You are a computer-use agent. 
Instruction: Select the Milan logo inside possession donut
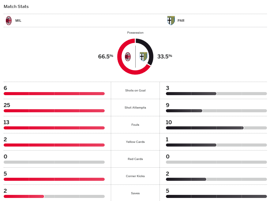point(128,57)
